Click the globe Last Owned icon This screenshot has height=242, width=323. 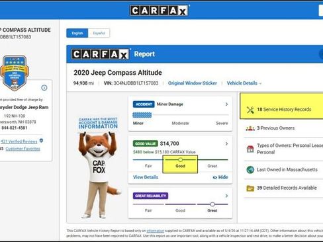pyautogui.click(x=250, y=170)
